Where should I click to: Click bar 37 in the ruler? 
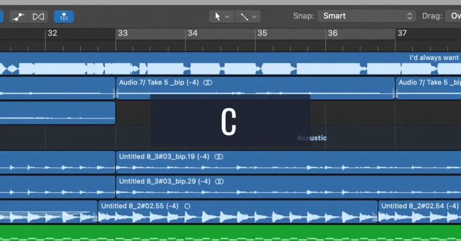pyautogui.click(x=402, y=33)
